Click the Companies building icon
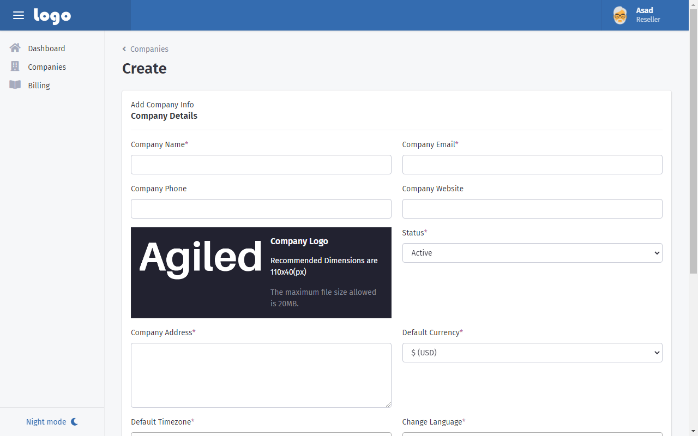This screenshot has width=698, height=436. [x=15, y=66]
